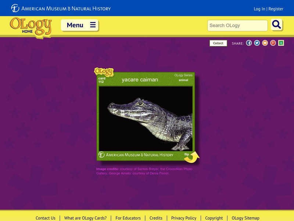Share to Google Classroom
The image size is (294, 221).
coord(280,43)
